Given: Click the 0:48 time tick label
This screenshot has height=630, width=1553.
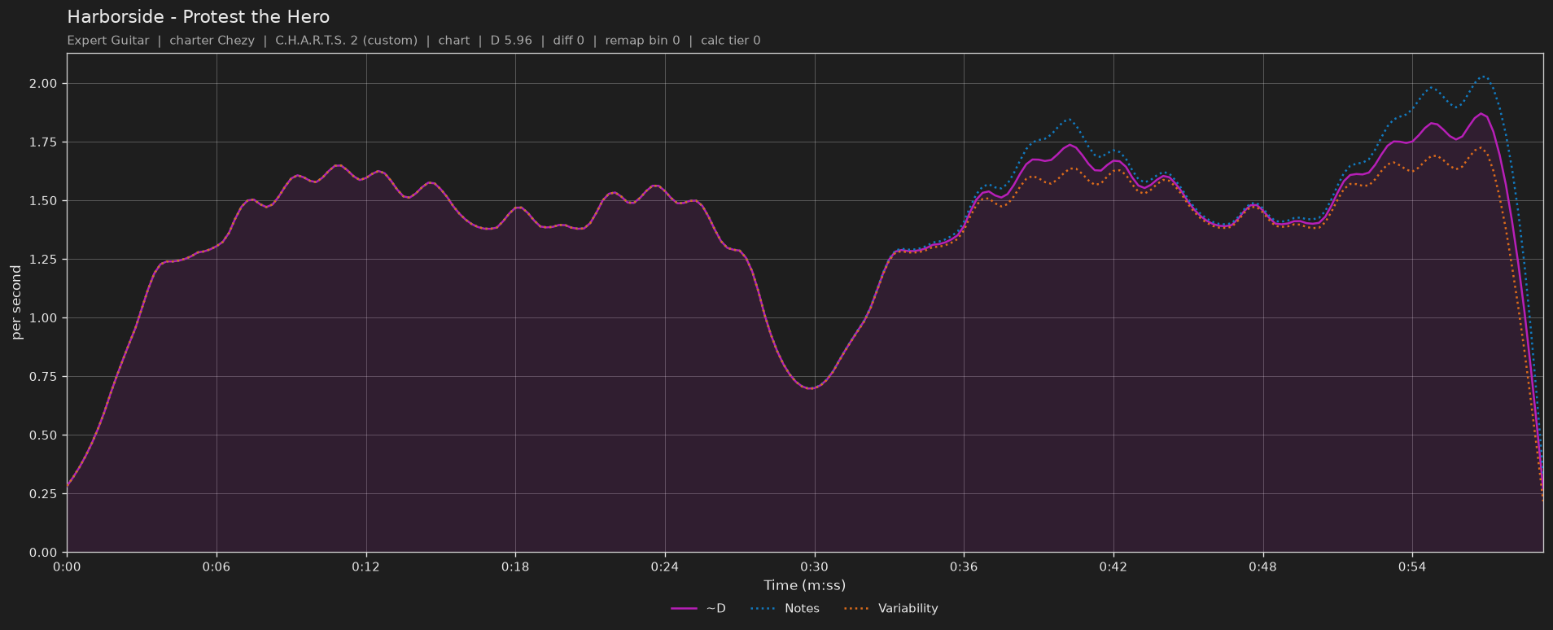Looking at the screenshot, I should tap(1263, 567).
